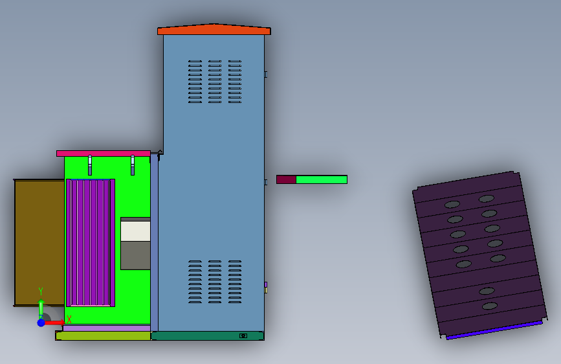This screenshot has height=364, width=561.
Task: Click the purple-yellow hinge on the cabinet's right edge
Action: point(266,288)
